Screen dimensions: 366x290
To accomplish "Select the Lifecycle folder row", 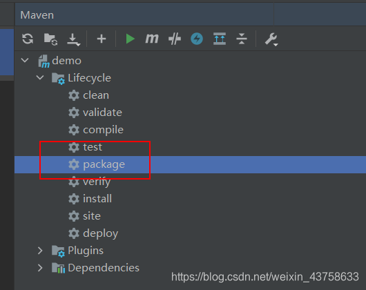I will point(89,78).
